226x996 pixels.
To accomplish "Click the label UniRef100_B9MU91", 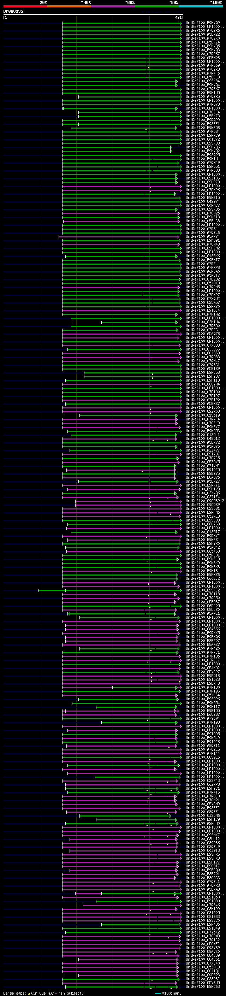I will tap(203, 241).
